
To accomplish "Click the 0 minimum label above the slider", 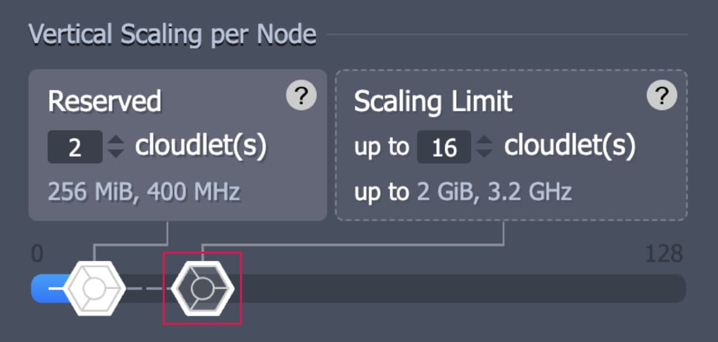I will click(x=37, y=254).
